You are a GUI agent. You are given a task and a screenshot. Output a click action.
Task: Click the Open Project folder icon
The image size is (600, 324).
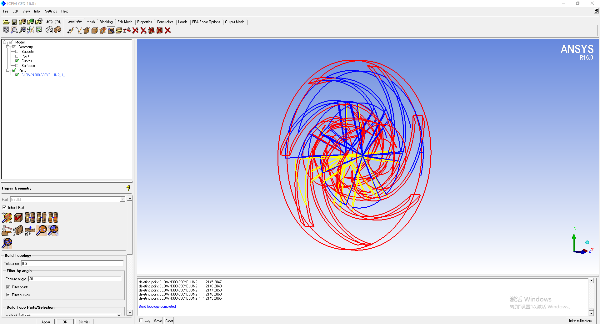point(6,22)
